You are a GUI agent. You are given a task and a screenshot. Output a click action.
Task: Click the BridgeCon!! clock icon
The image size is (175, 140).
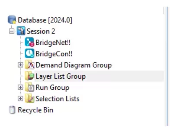click(30, 53)
